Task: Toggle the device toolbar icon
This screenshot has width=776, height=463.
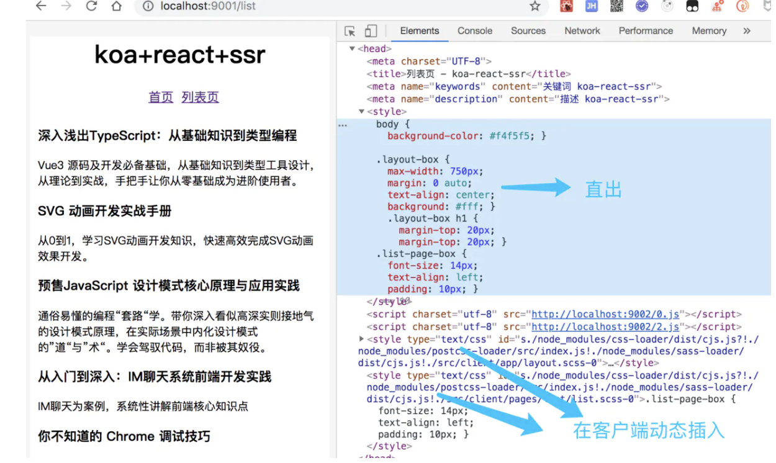Action: (x=371, y=31)
